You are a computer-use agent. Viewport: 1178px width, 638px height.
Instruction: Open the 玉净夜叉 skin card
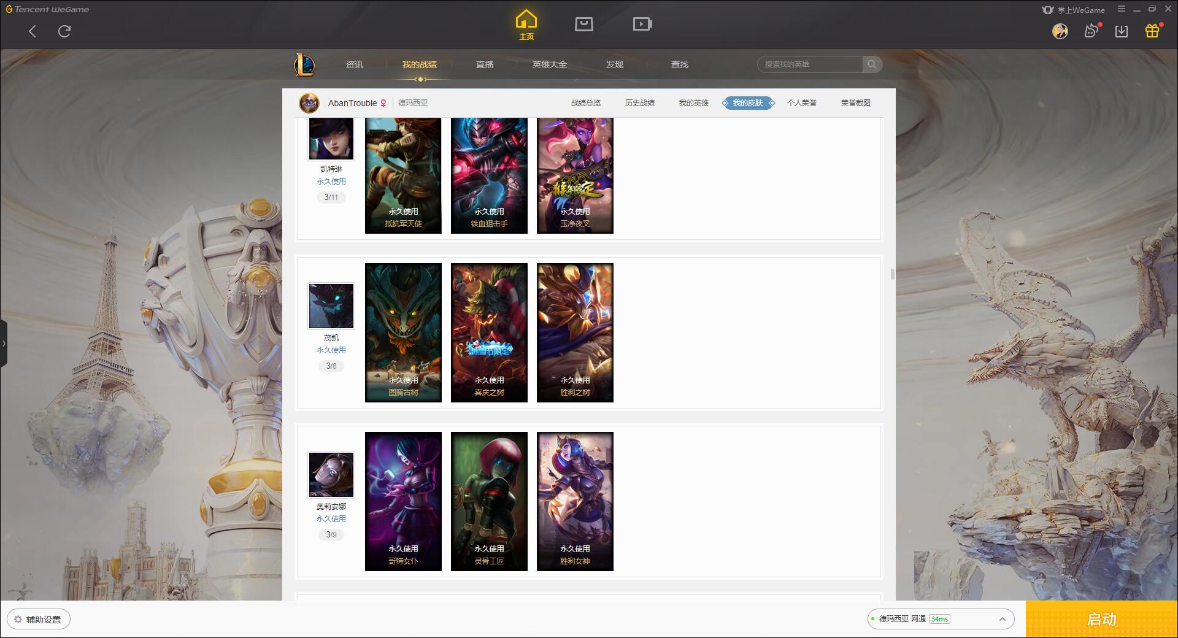pos(575,175)
